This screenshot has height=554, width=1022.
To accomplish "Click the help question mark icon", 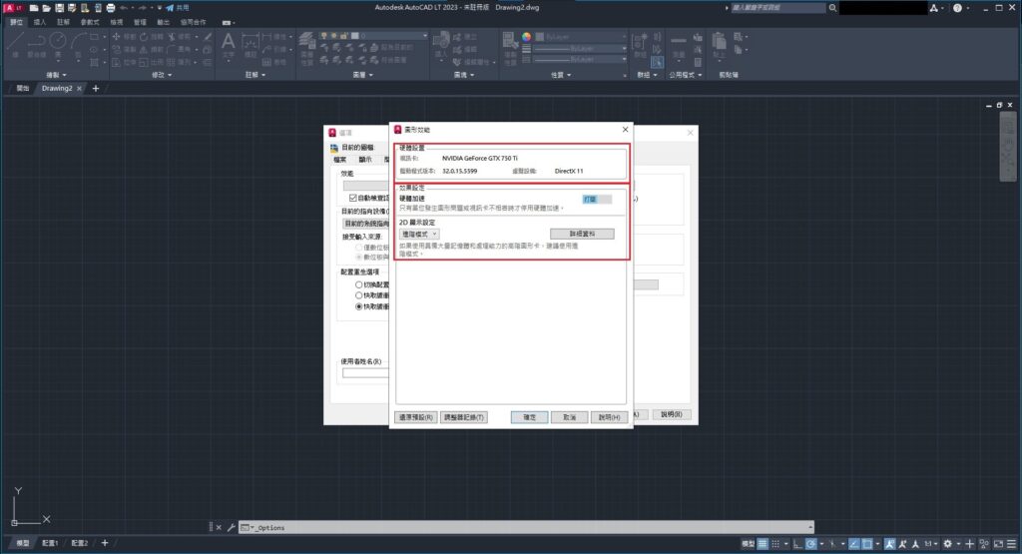I will tap(957, 7).
